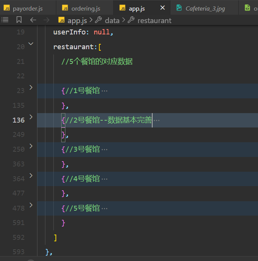The height and width of the screenshot is (261, 258).
Task: Click the JS icon on ordering.js tab
Action: point(65,8)
